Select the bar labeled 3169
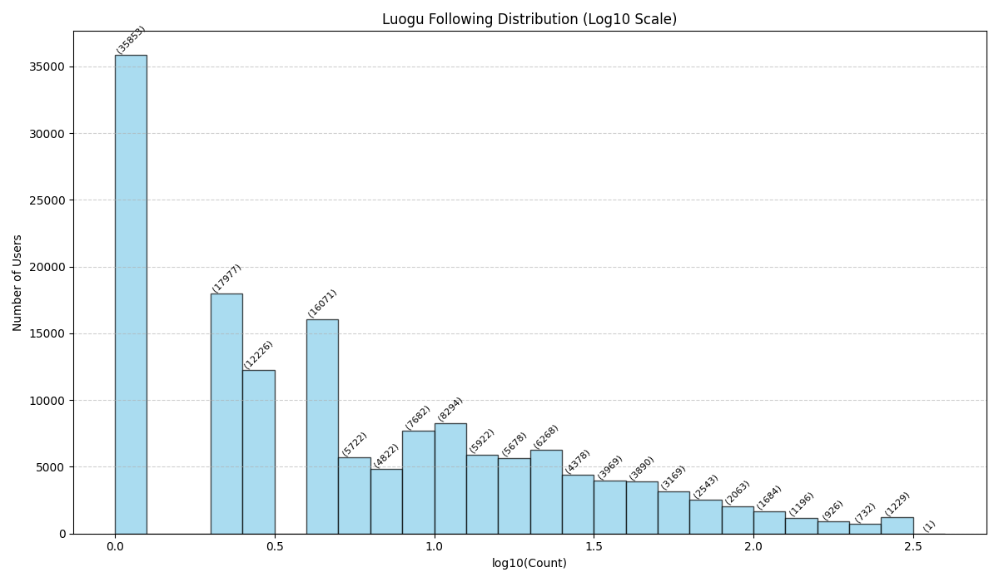This screenshot has height=582, width=999. [x=673, y=512]
